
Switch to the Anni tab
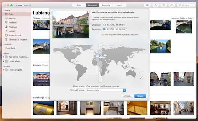[119, 5]
